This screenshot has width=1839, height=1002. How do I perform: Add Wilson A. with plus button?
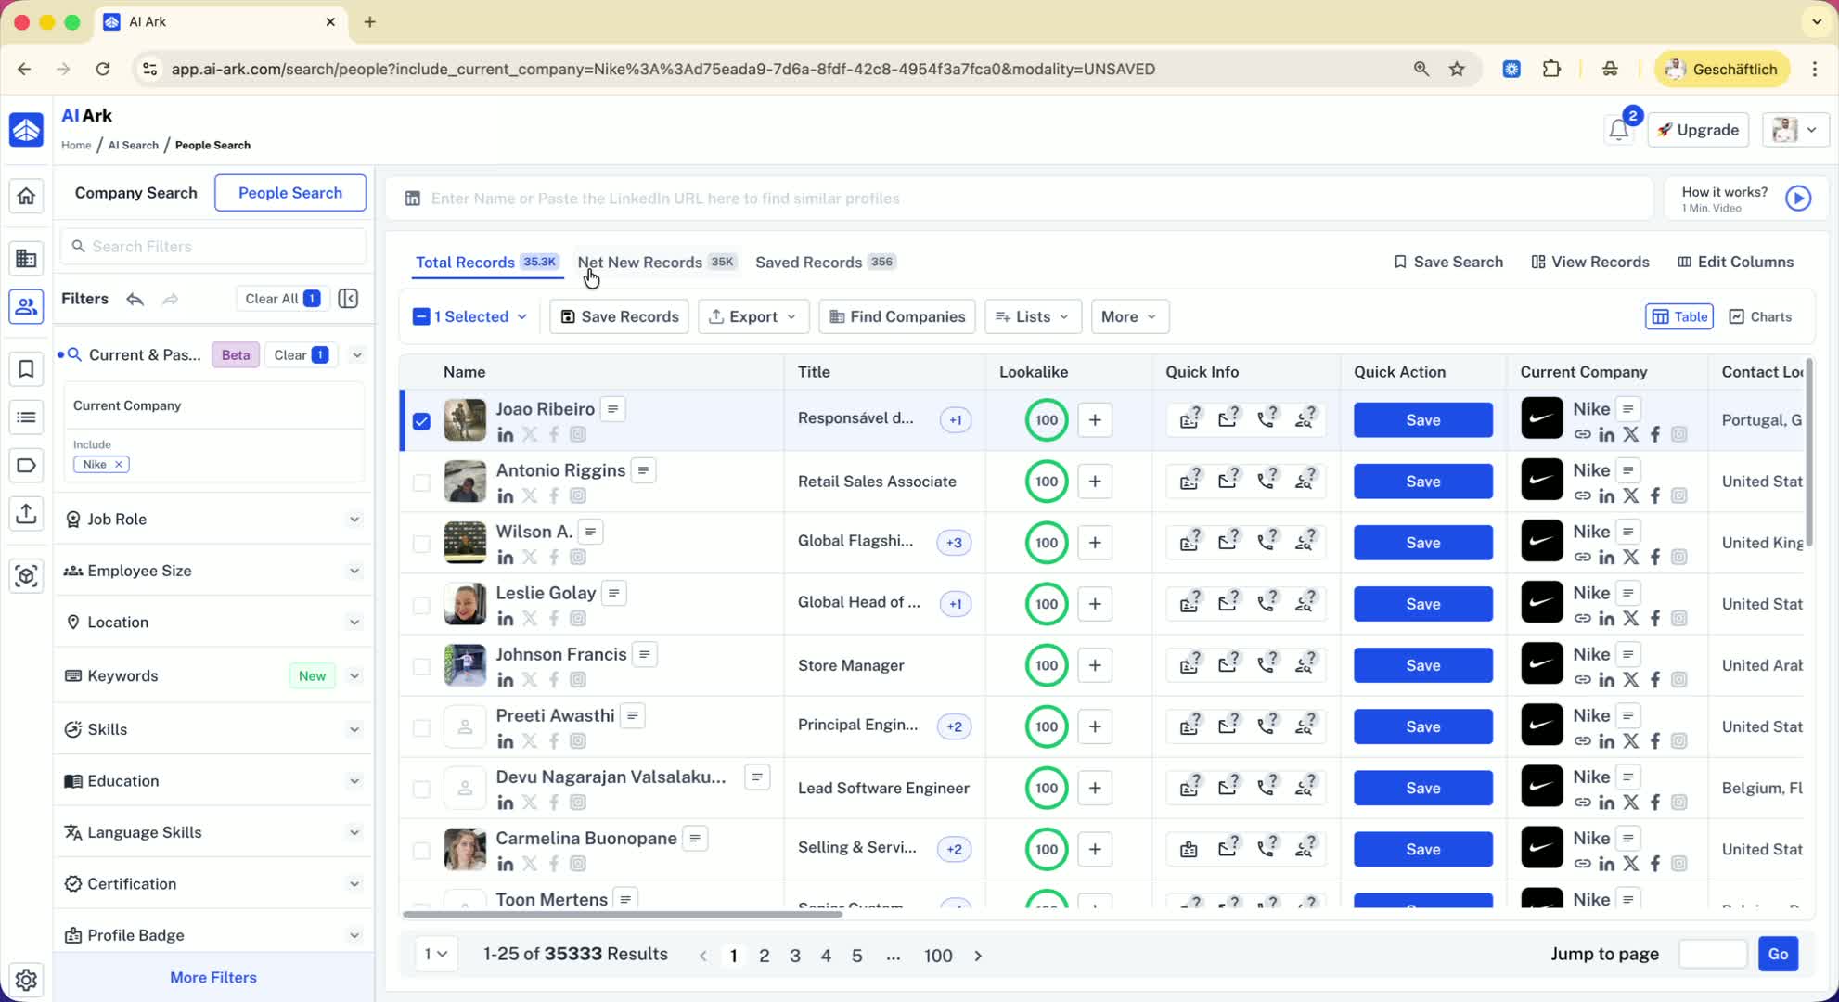pyautogui.click(x=1095, y=543)
